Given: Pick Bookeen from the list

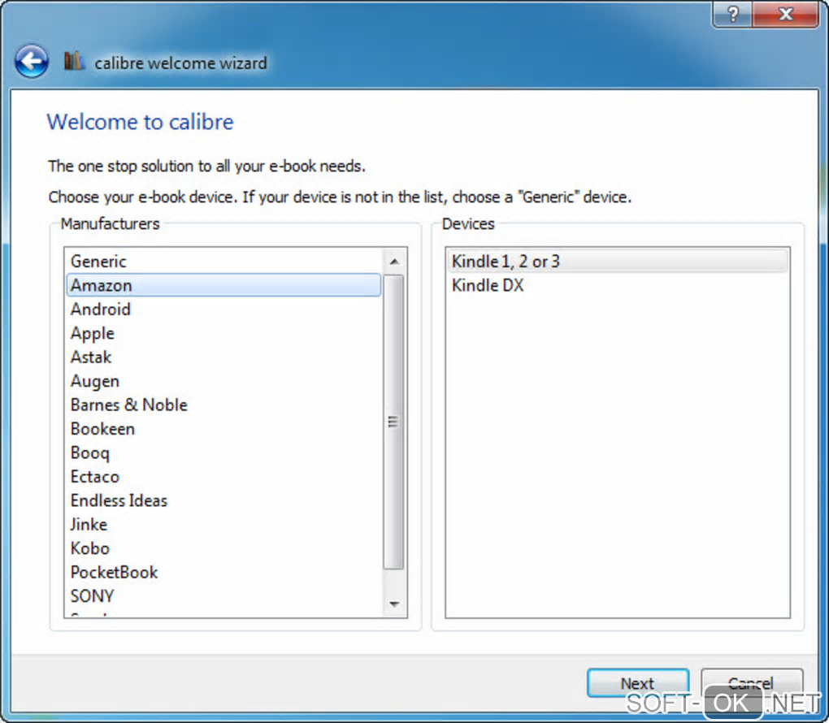Looking at the screenshot, I should 224,429.
